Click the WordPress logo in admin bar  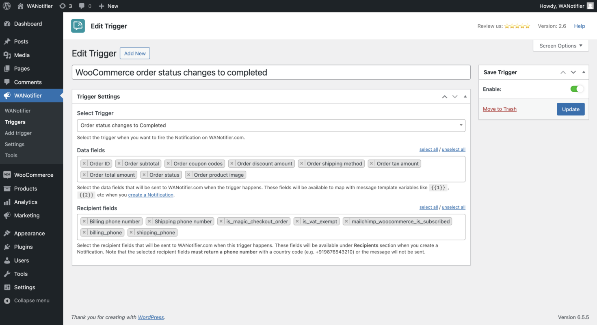click(7, 6)
